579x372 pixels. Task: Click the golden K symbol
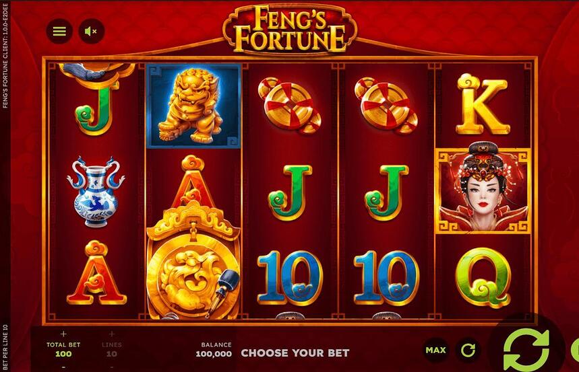(x=482, y=104)
